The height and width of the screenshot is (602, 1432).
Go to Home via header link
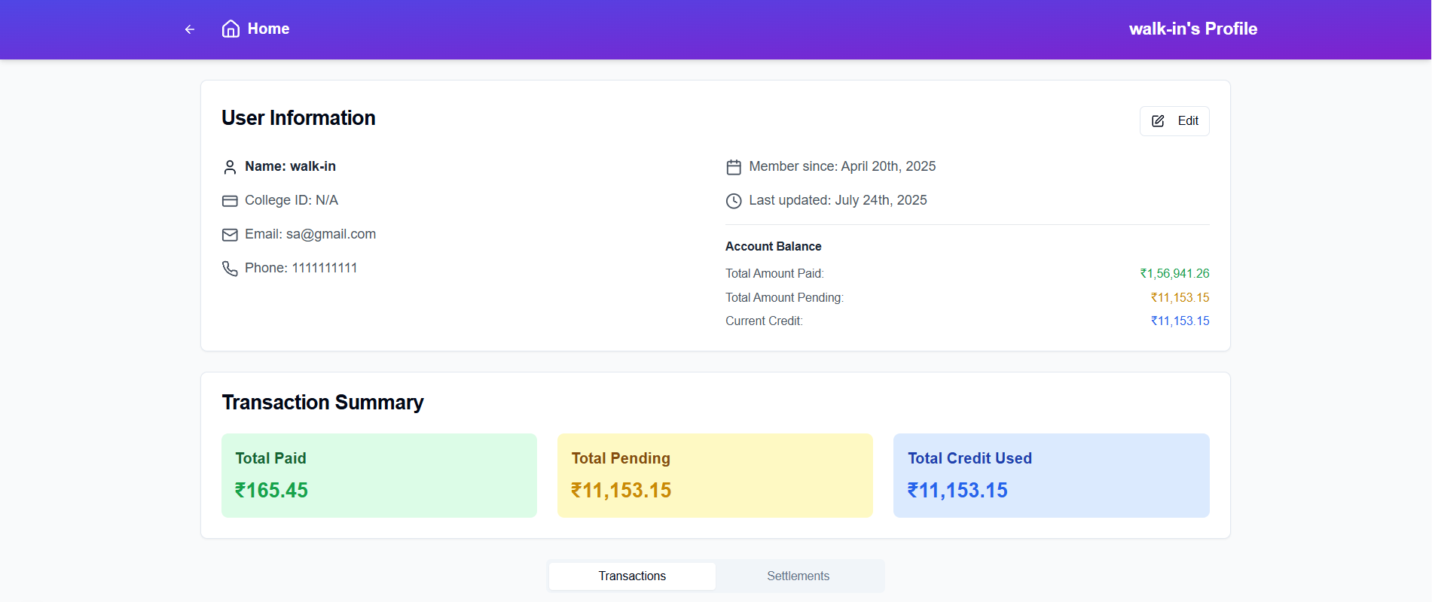coord(268,29)
